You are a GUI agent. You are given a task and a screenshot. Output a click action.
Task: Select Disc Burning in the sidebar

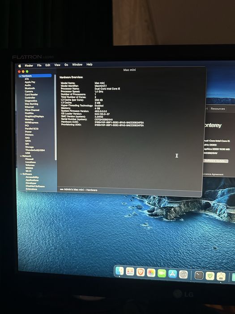(x=31, y=104)
